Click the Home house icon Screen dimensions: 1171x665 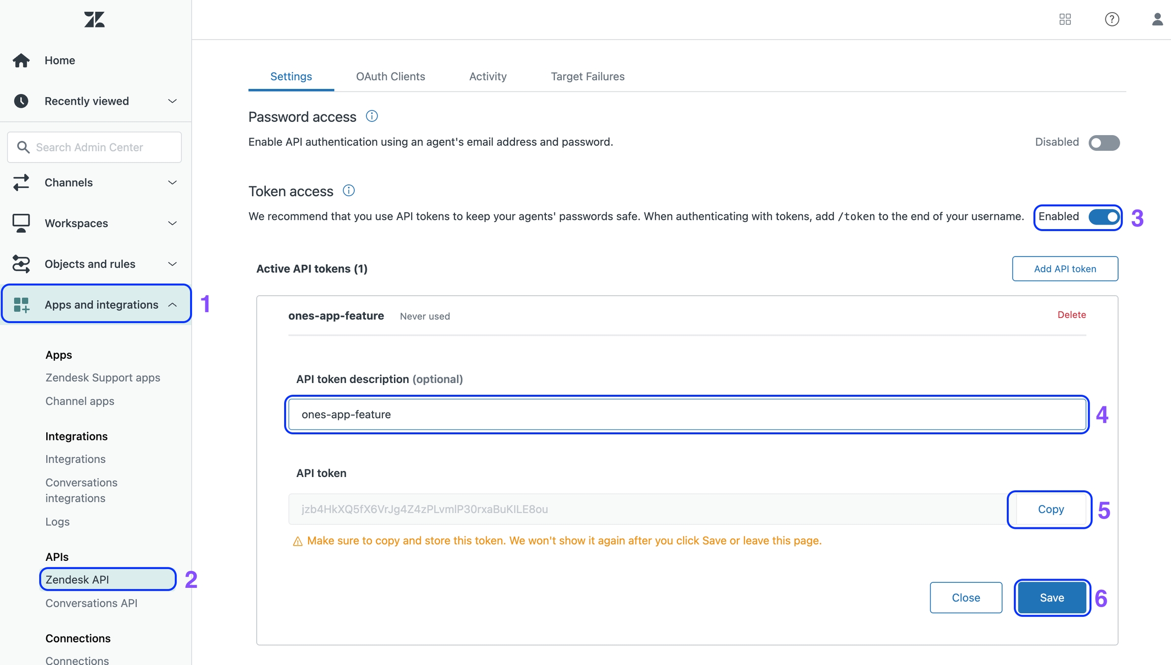click(x=21, y=60)
